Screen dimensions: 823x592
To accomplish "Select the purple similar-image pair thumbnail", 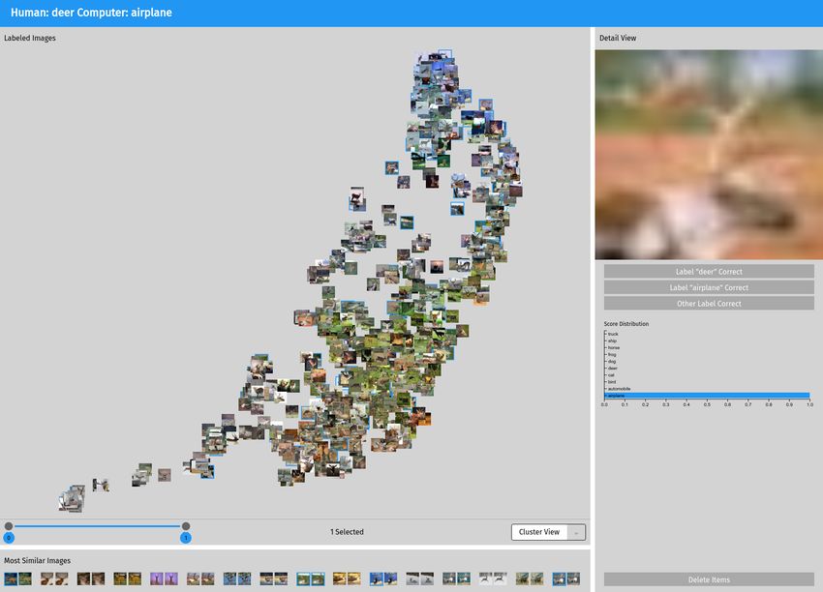I will 164,578.
